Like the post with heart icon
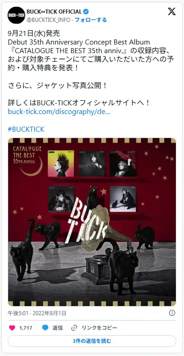This screenshot has height=356, width=184. tap(12, 328)
